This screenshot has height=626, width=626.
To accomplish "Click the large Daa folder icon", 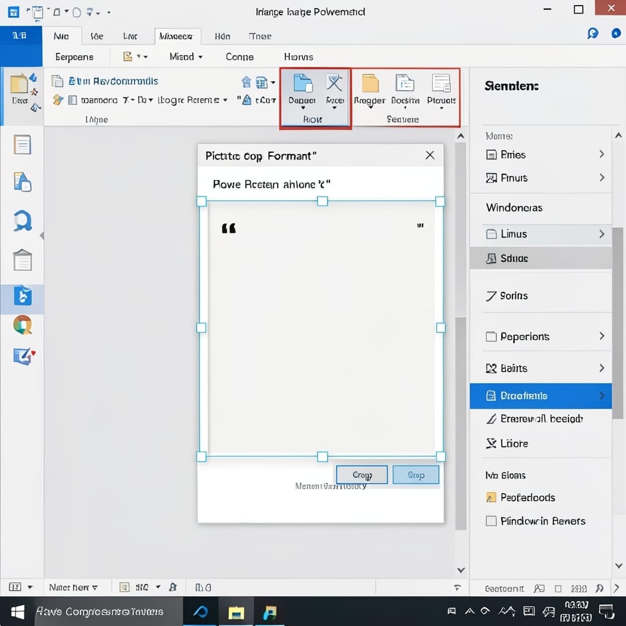I will coord(19,84).
